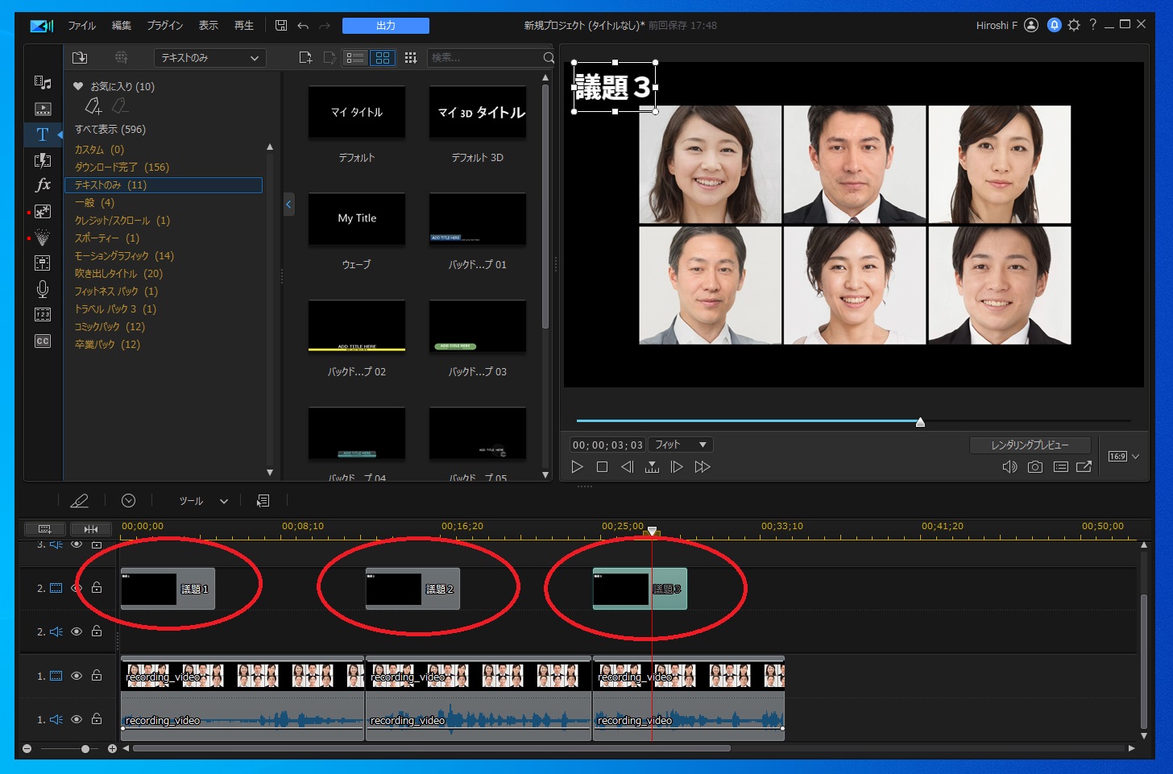The image size is (1173, 774).
Task: Toggle visibility eye of video track 1
Action: point(77,676)
